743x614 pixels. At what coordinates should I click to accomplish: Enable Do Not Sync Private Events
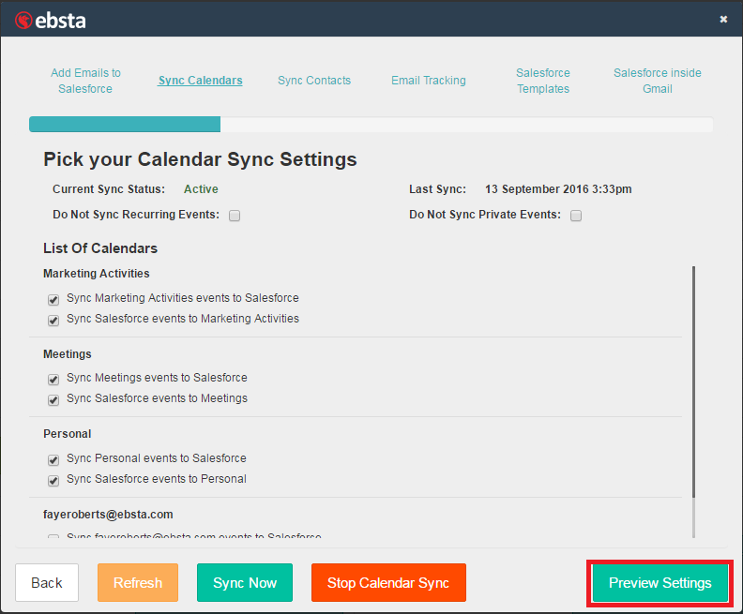(576, 216)
